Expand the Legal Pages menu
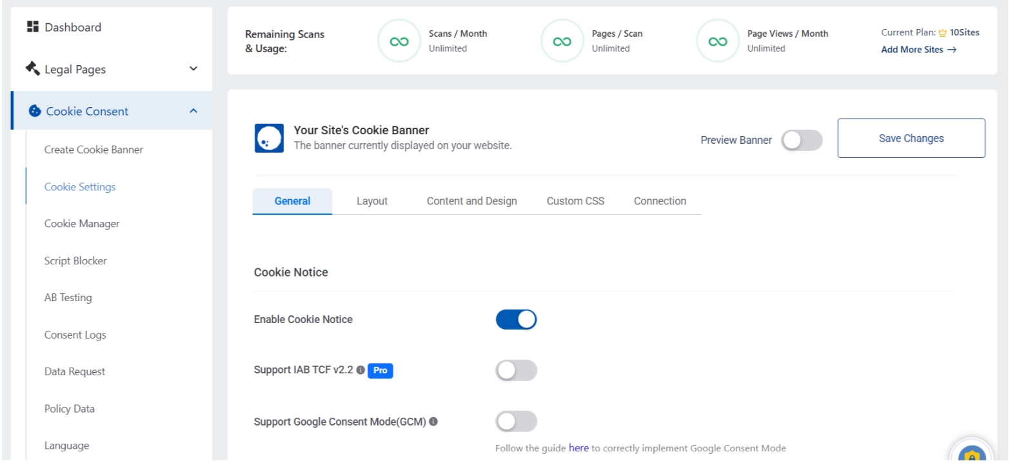Screen dimensions: 1010x463 point(193,69)
